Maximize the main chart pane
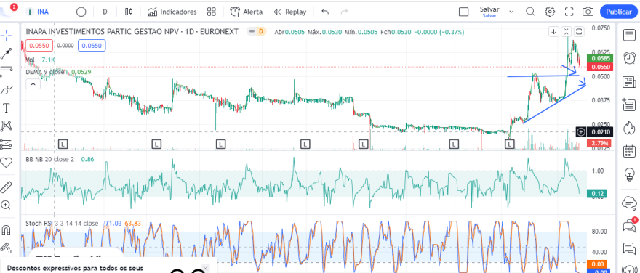Viewport: 640px width, 273px height. [580, 31]
